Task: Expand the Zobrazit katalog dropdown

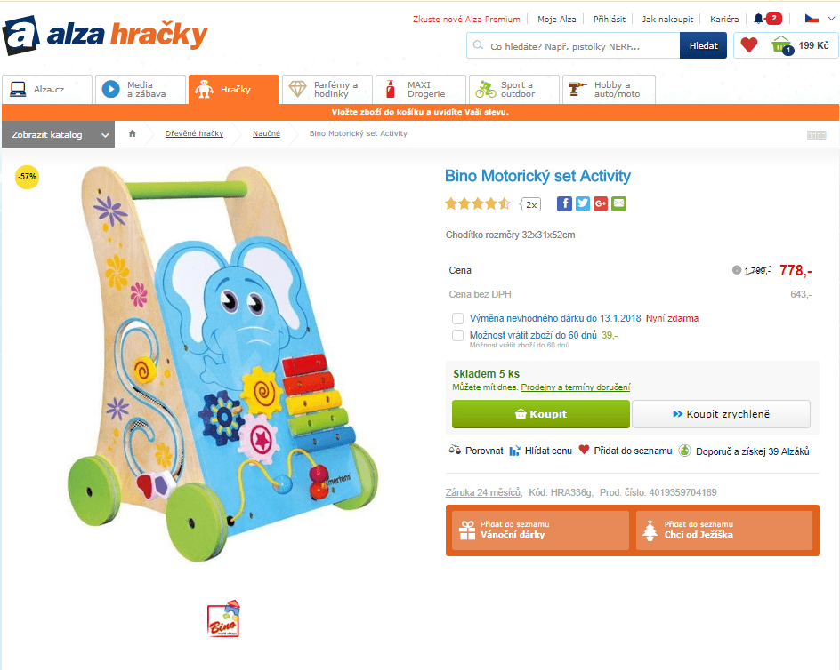Action: point(59,134)
